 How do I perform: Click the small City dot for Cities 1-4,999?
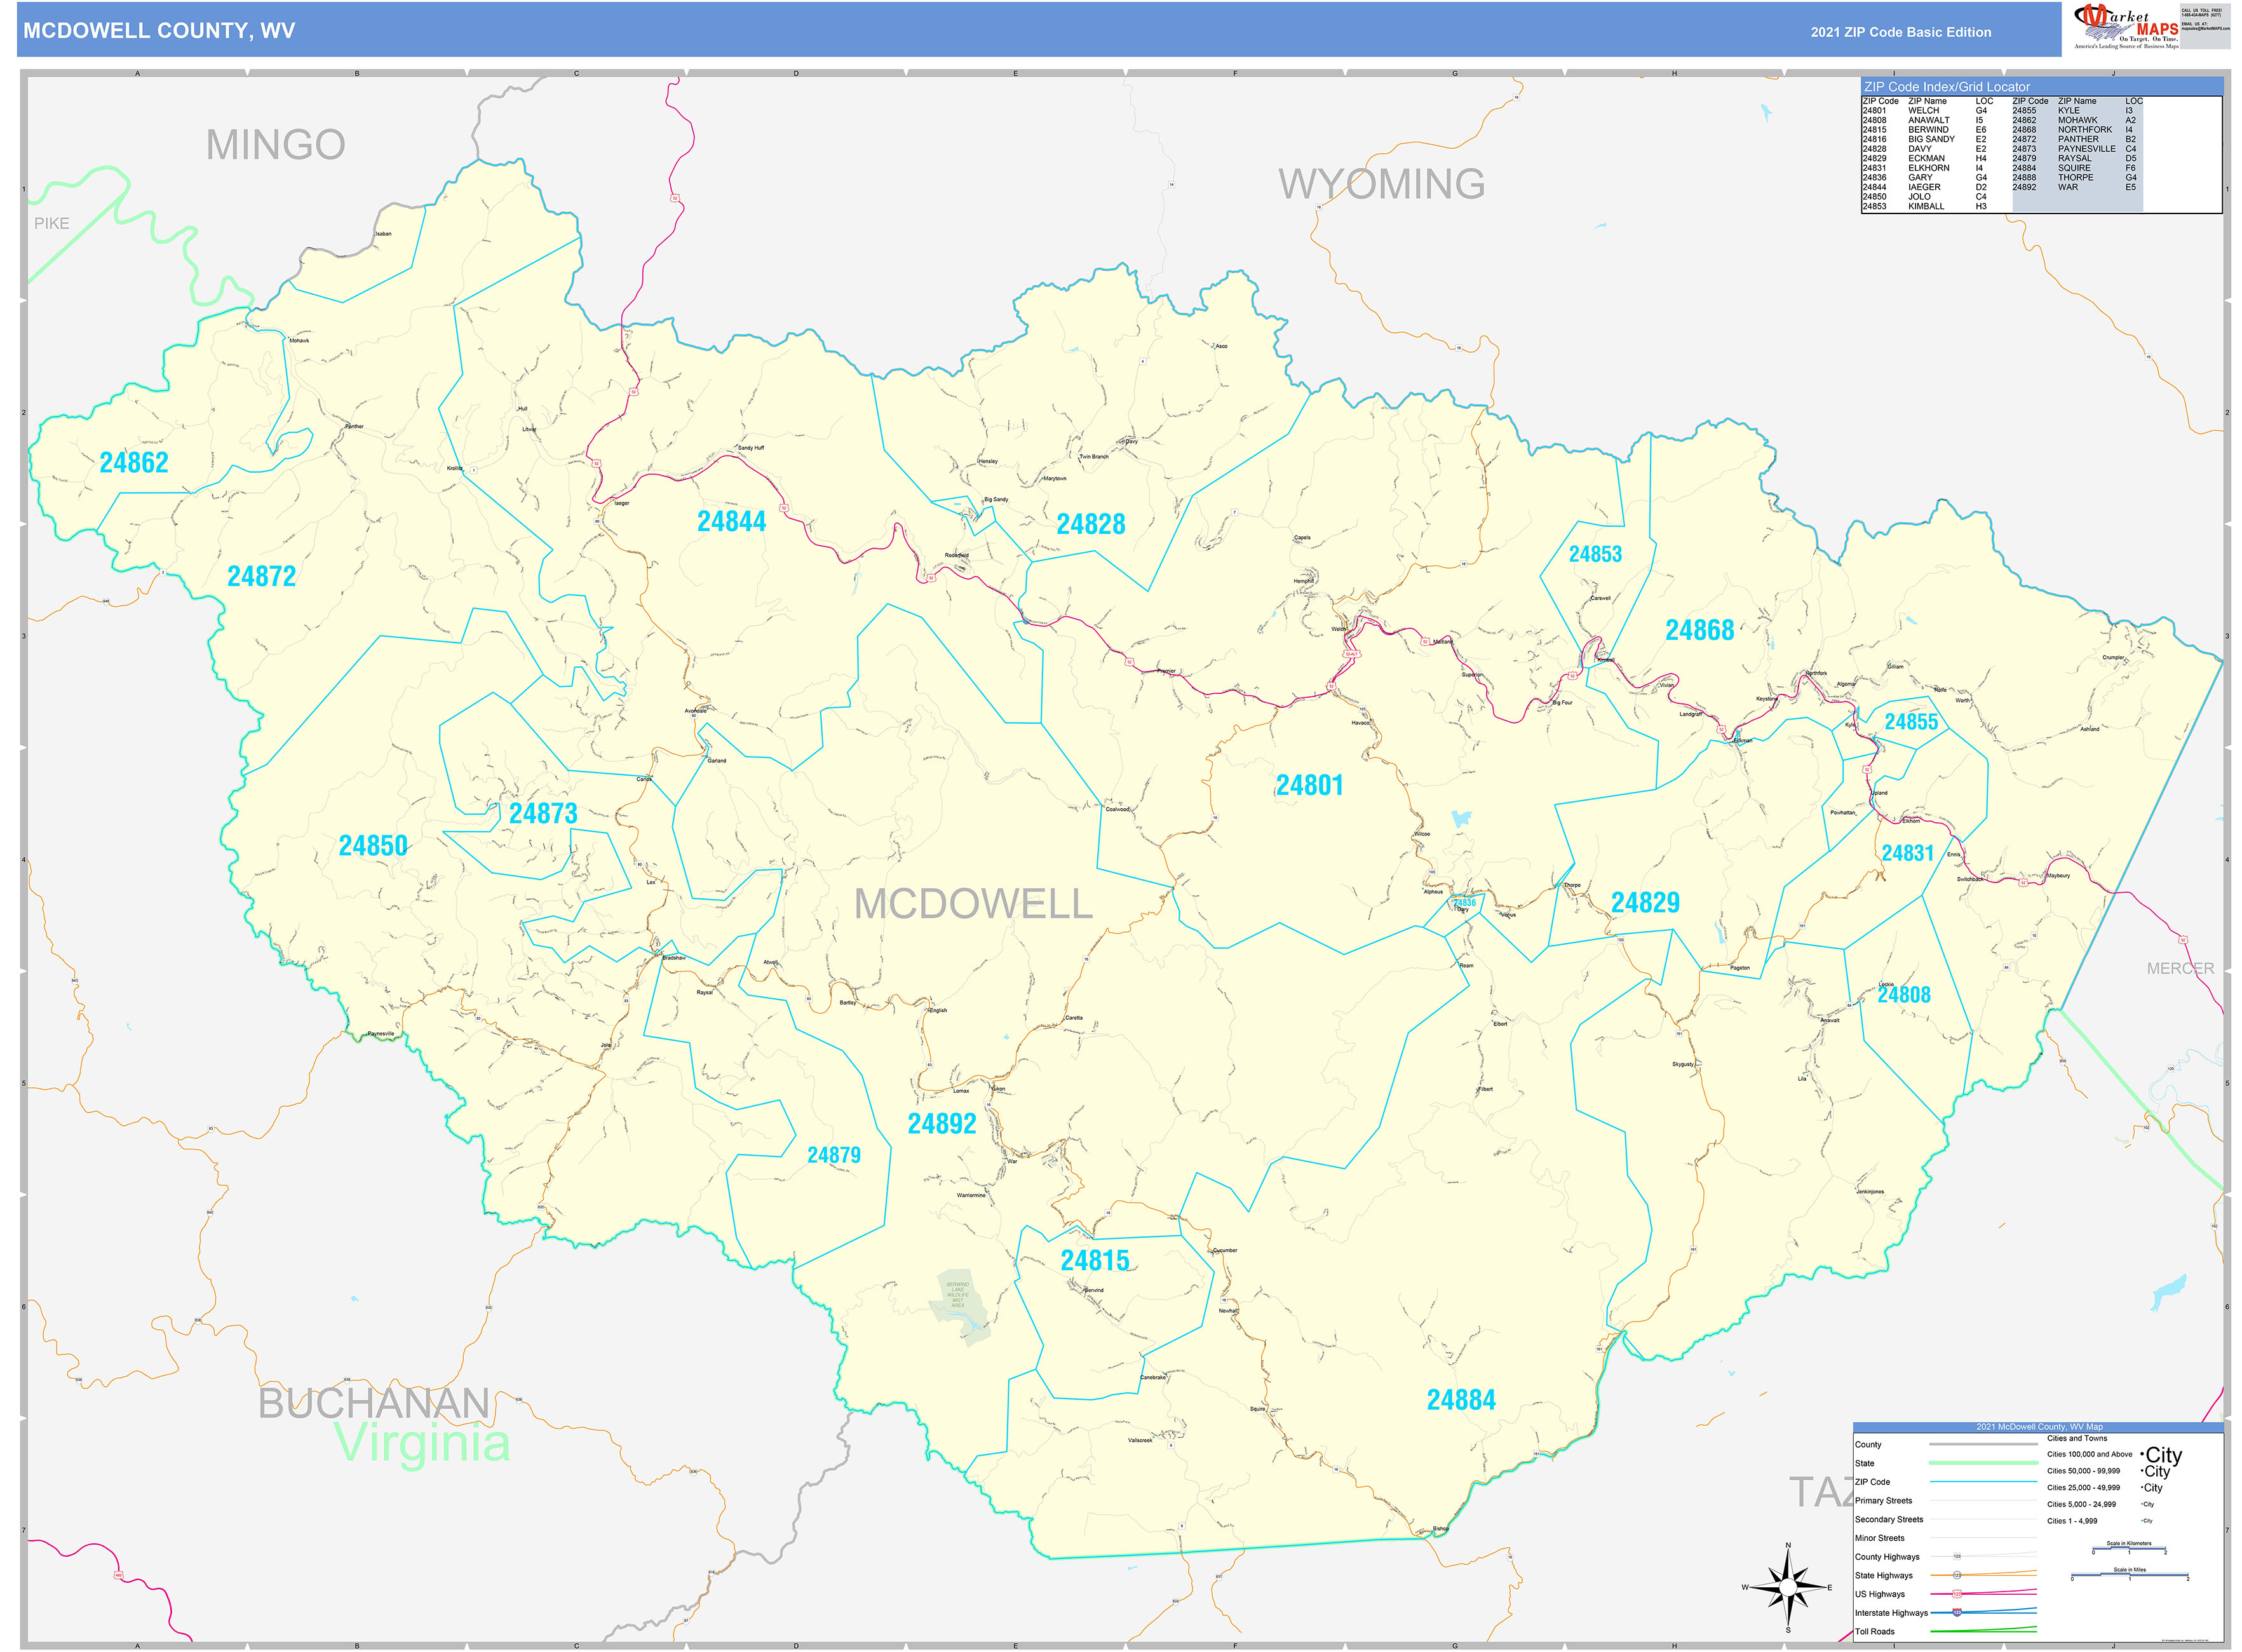click(x=2142, y=1521)
